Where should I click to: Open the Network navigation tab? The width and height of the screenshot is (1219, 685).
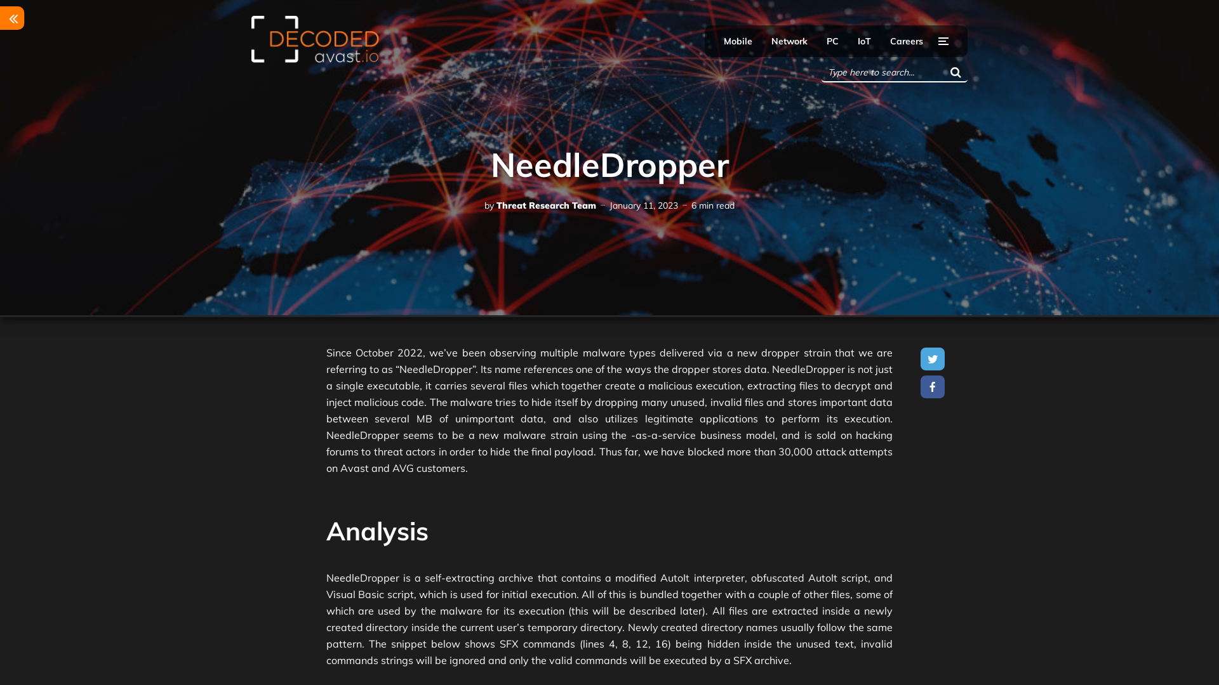[789, 41]
